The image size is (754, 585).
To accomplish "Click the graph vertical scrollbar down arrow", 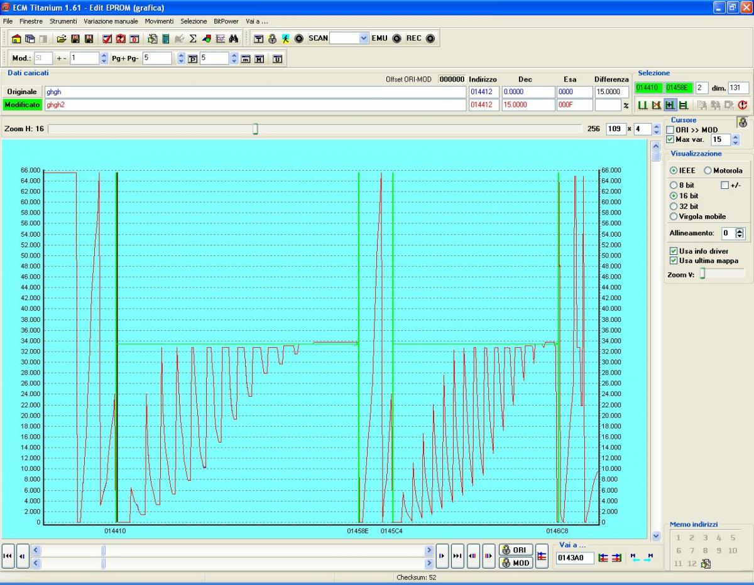I will pyautogui.click(x=657, y=536).
